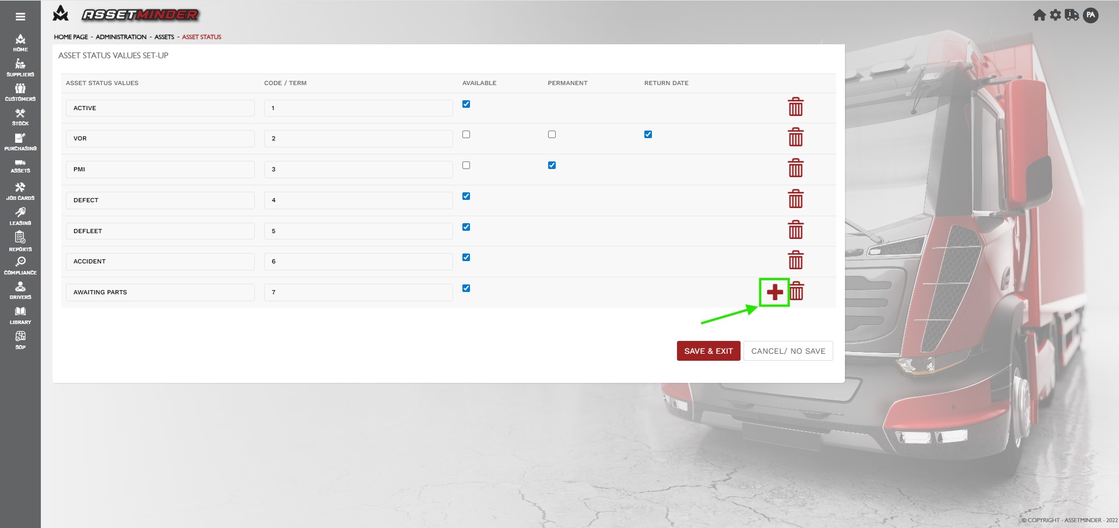Click the red plus add-status icon
The width and height of the screenshot is (1119, 528).
click(x=774, y=292)
